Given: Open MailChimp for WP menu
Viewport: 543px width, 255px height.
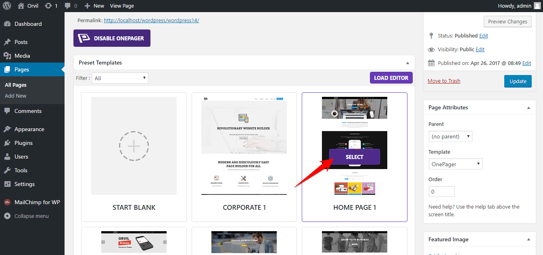Looking at the screenshot, I should 37,202.
